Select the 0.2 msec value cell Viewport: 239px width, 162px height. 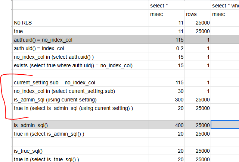[167, 48]
